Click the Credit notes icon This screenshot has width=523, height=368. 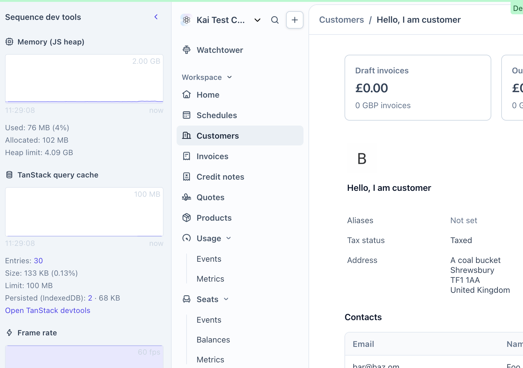click(x=187, y=177)
